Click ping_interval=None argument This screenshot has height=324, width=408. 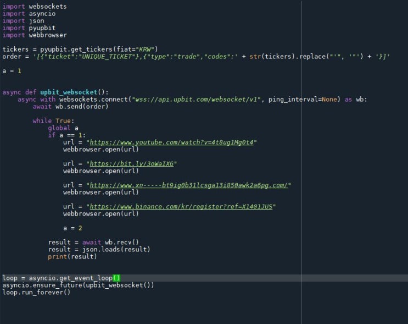pyautogui.click(x=303, y=100)
